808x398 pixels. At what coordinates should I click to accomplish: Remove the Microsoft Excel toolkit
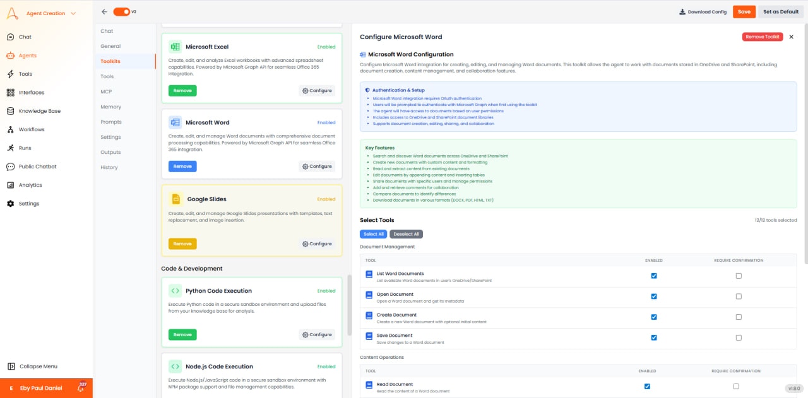[182, 91]
